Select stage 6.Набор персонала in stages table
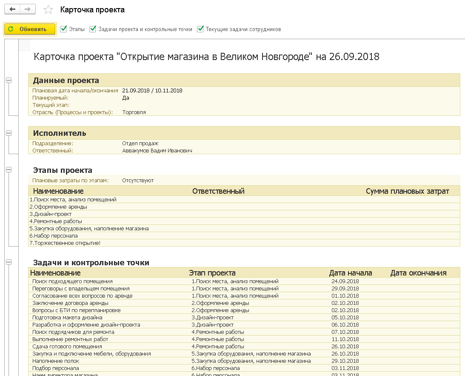The width and height of the screenshot is (465, 376). click(x=53, y=235)
